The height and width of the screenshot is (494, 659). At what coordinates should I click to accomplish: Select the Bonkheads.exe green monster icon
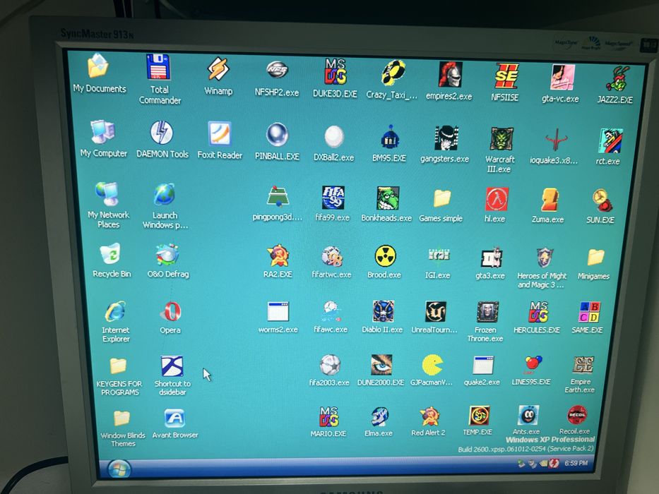(388, 198)
